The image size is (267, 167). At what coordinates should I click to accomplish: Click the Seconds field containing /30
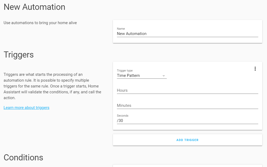coord(187,121)
